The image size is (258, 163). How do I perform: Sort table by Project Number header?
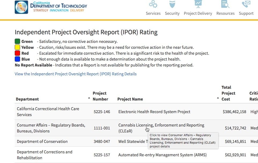[x=100, y=96]
